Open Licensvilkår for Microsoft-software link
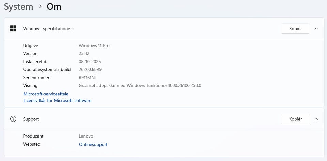Viewport: 327px width, 161px height. [x=57, y=101]
